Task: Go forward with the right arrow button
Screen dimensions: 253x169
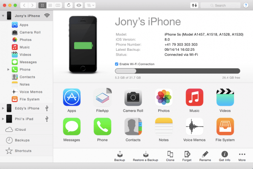Action: [x=32, y=5]
